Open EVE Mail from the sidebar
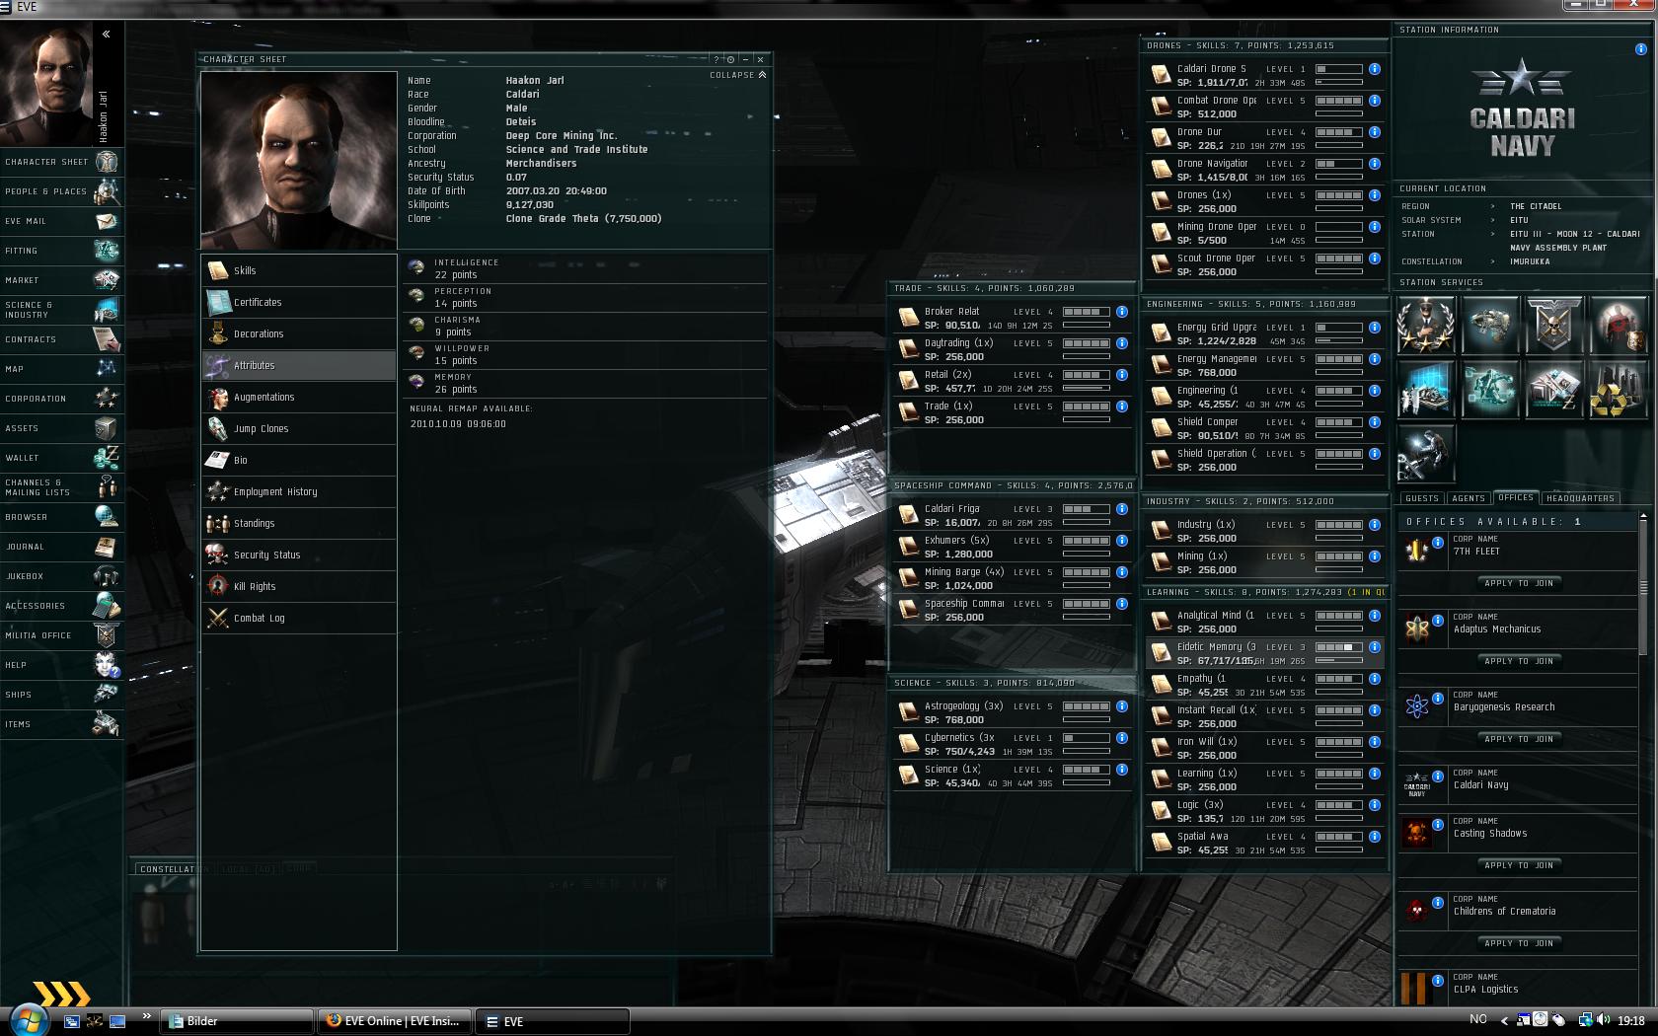 pyautogui.click(x=61, y=221)
